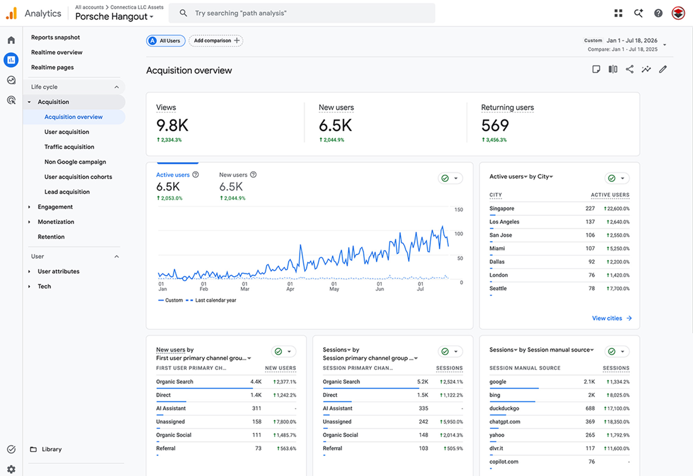This screenshot has height=476, width=693.
Task: Select Lead acquisition report
Action: tap(67, 192)
